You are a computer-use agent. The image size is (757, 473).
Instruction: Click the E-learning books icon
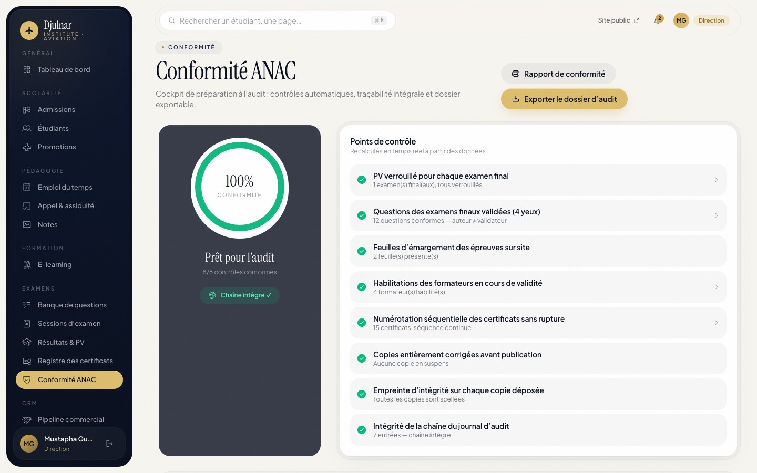(x=27, y=265)
